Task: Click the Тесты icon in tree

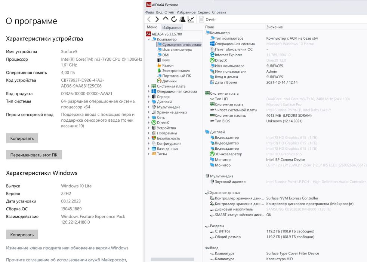Action: click(154, 154)
